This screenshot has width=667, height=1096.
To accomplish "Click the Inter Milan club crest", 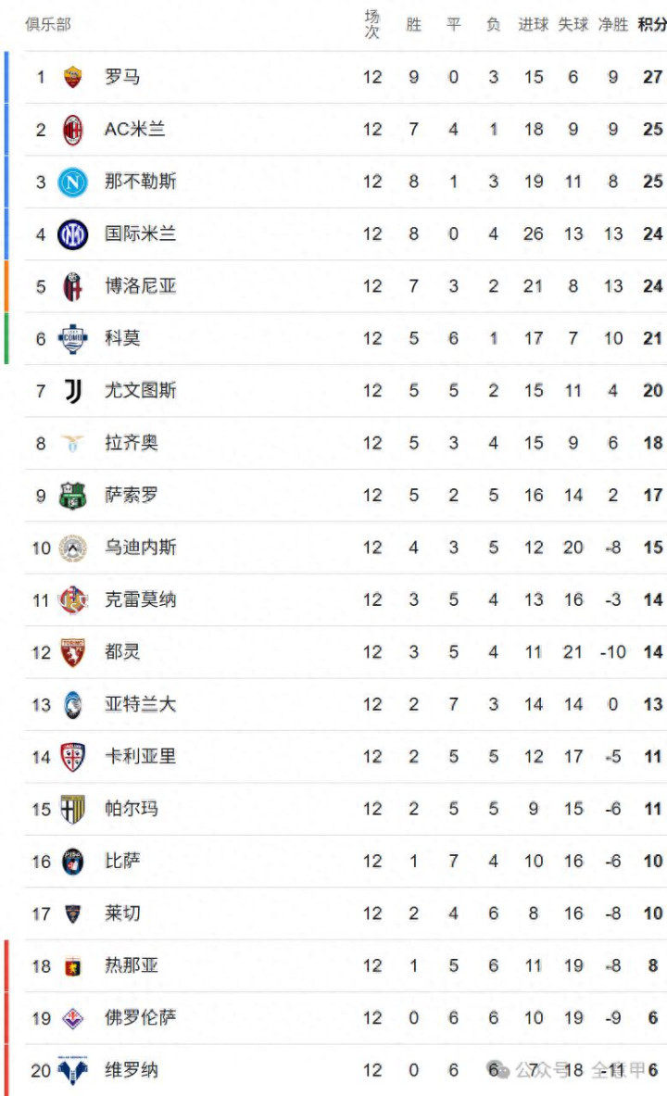I will tap(72, 234).
